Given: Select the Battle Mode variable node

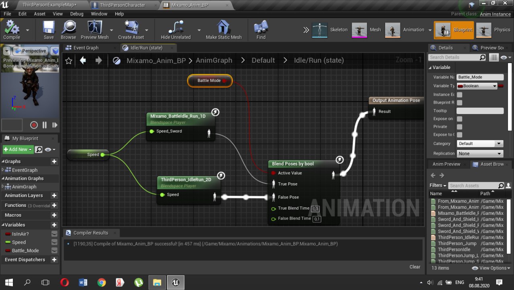Looking at the screenshot, I should (x=210, y=81).
